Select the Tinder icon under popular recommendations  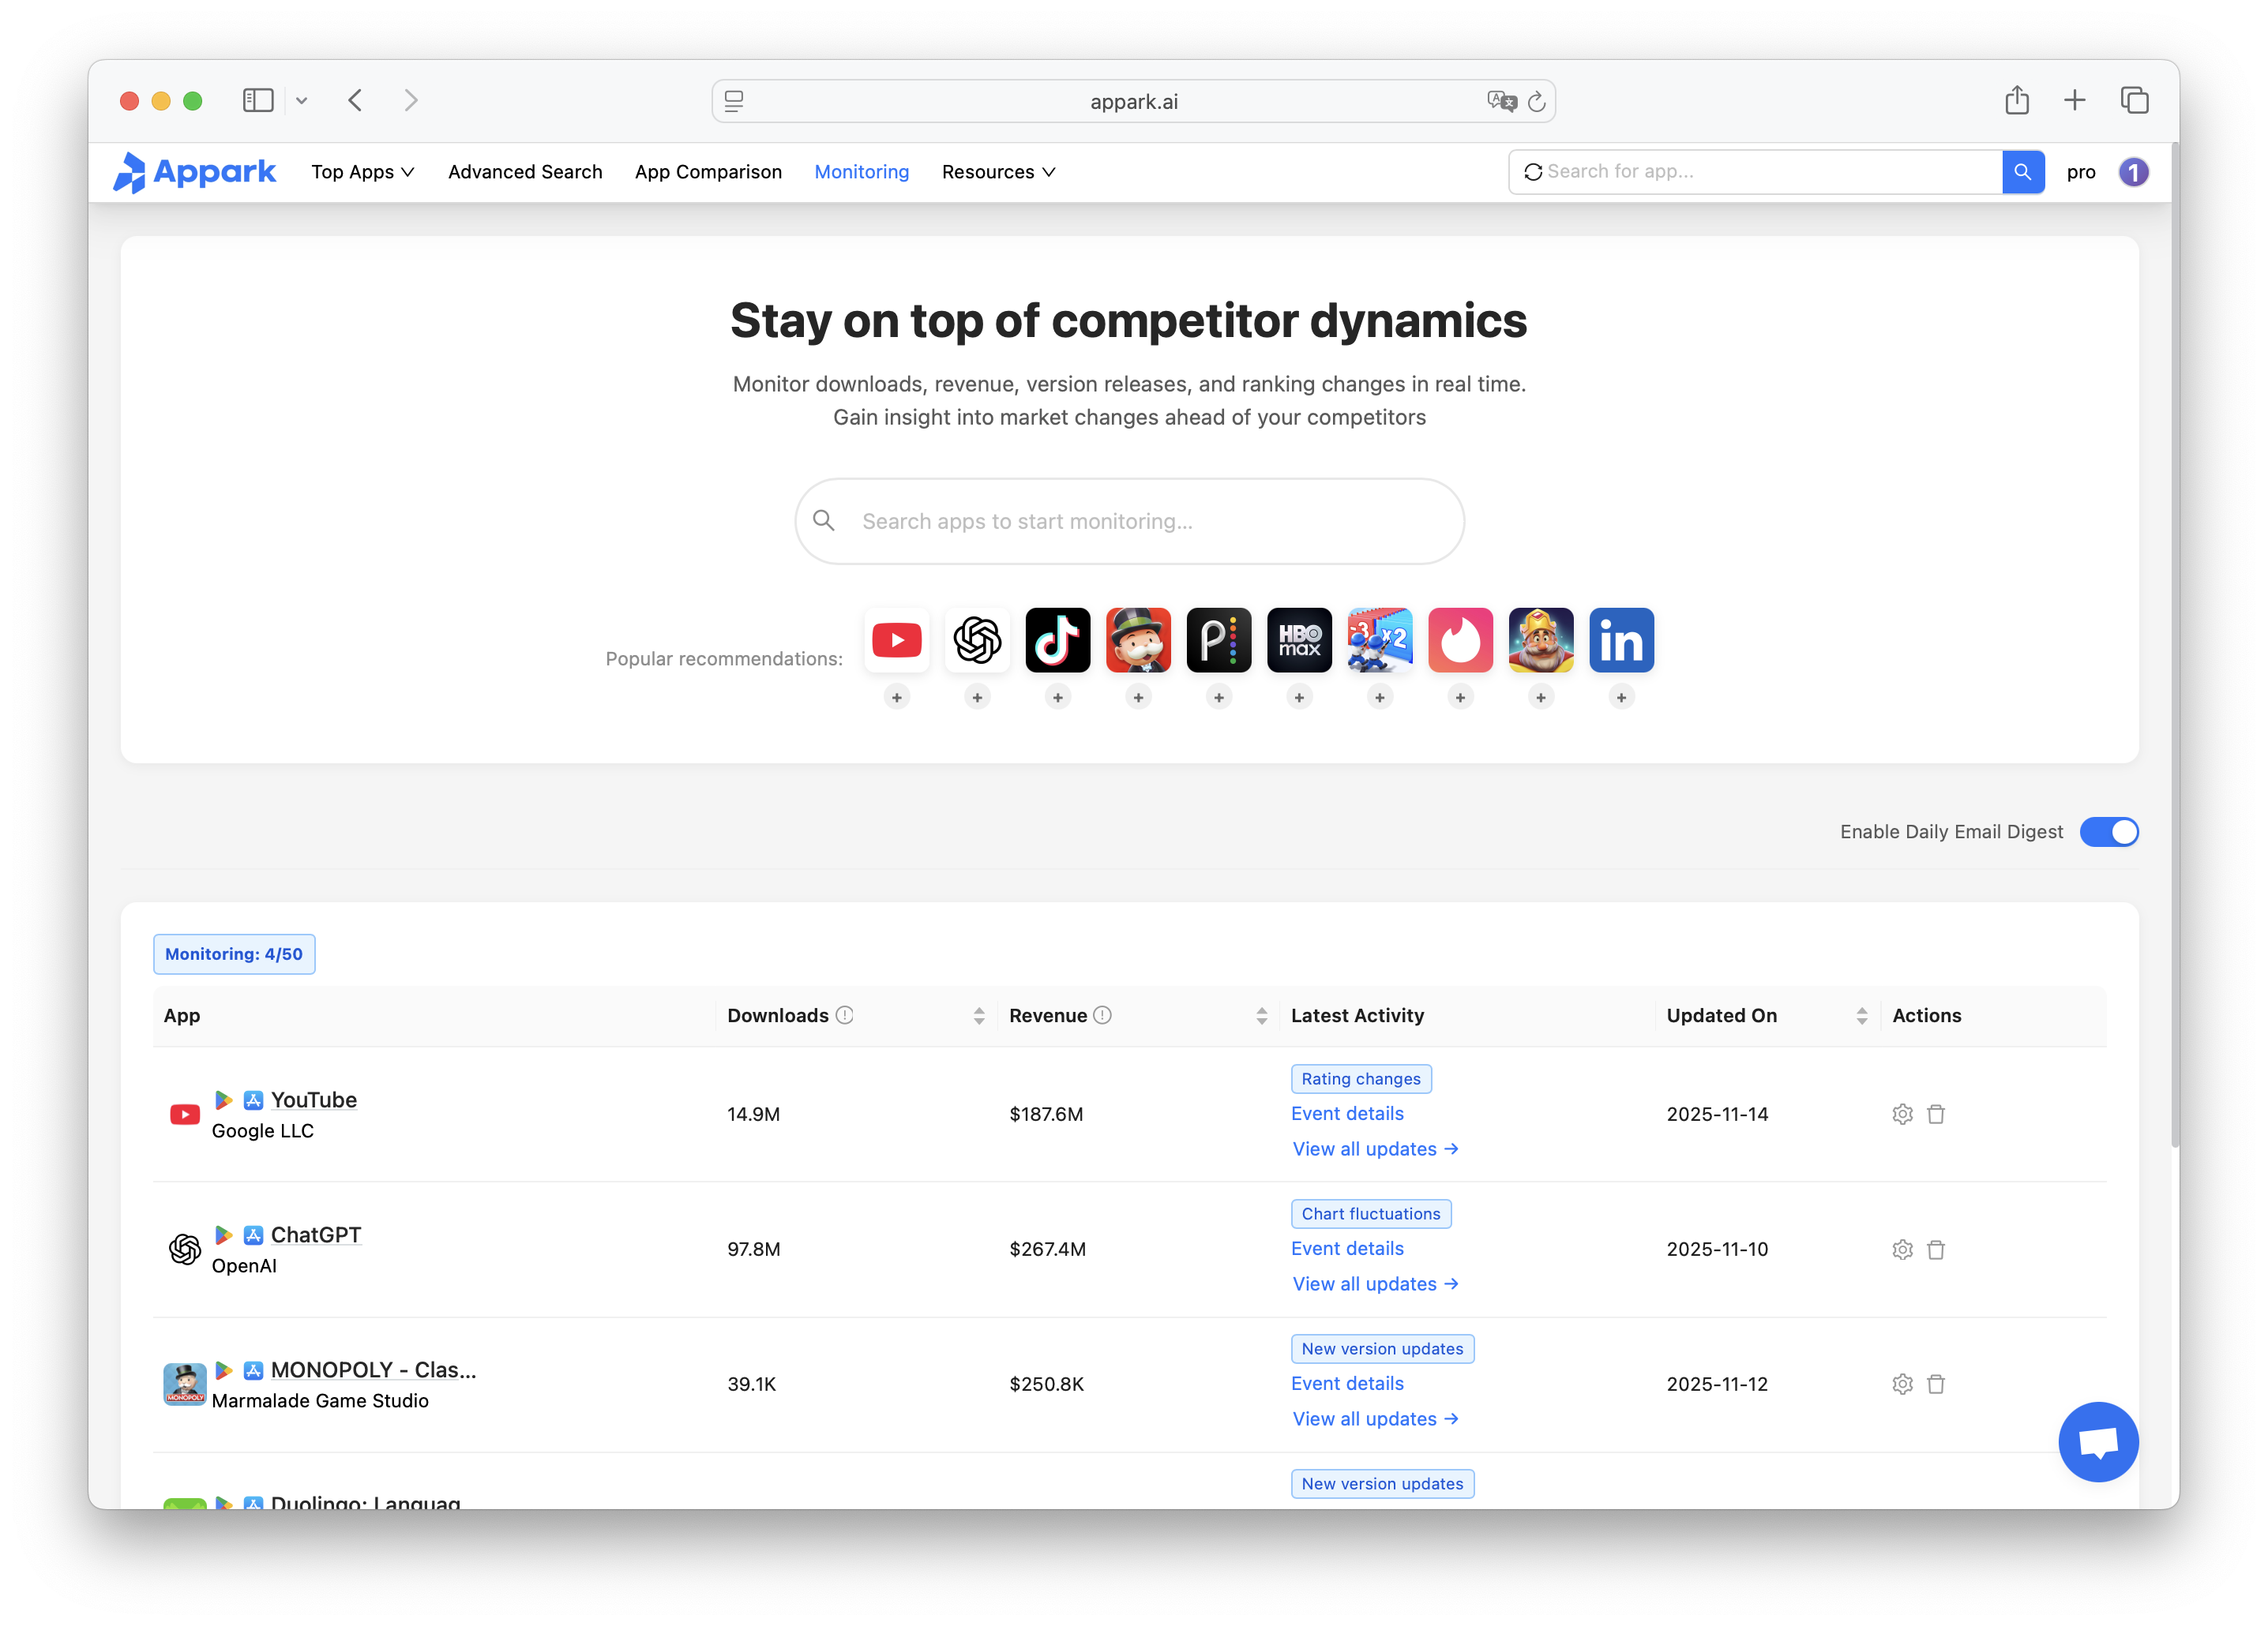point(1460,639)
